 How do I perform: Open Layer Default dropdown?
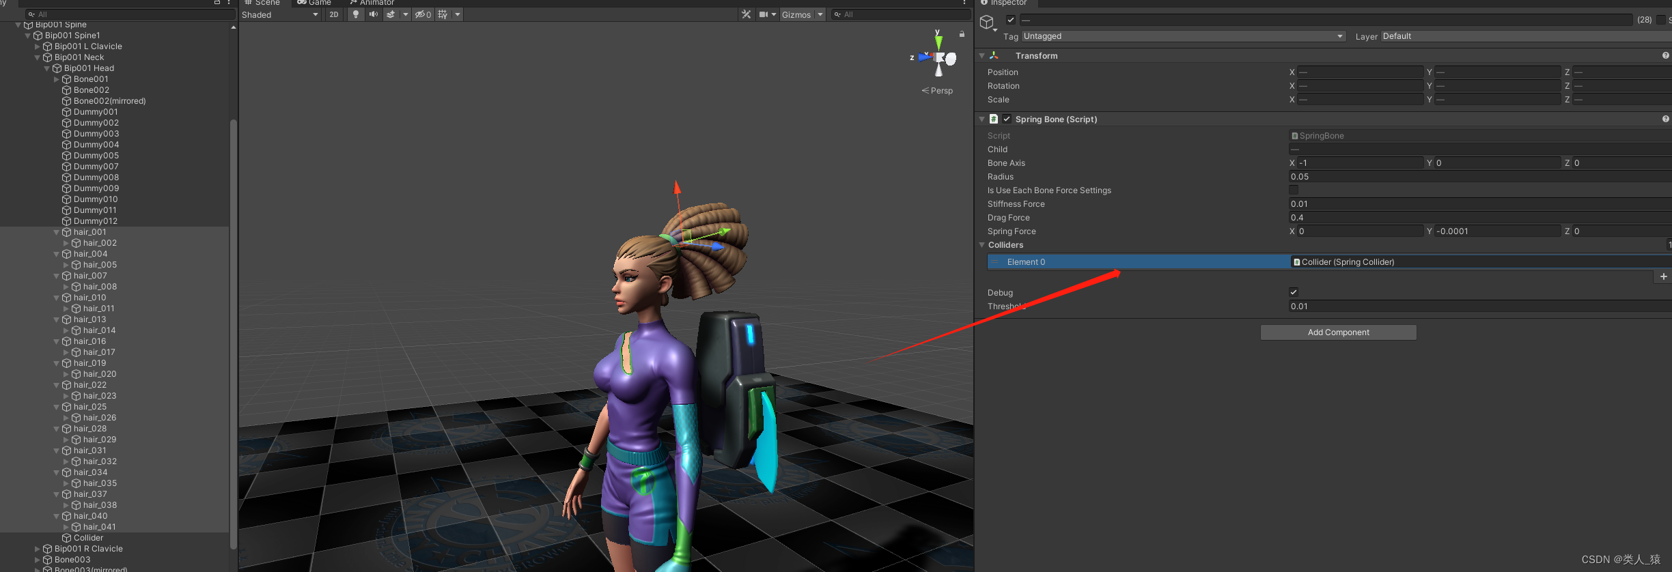(1527, 36)
